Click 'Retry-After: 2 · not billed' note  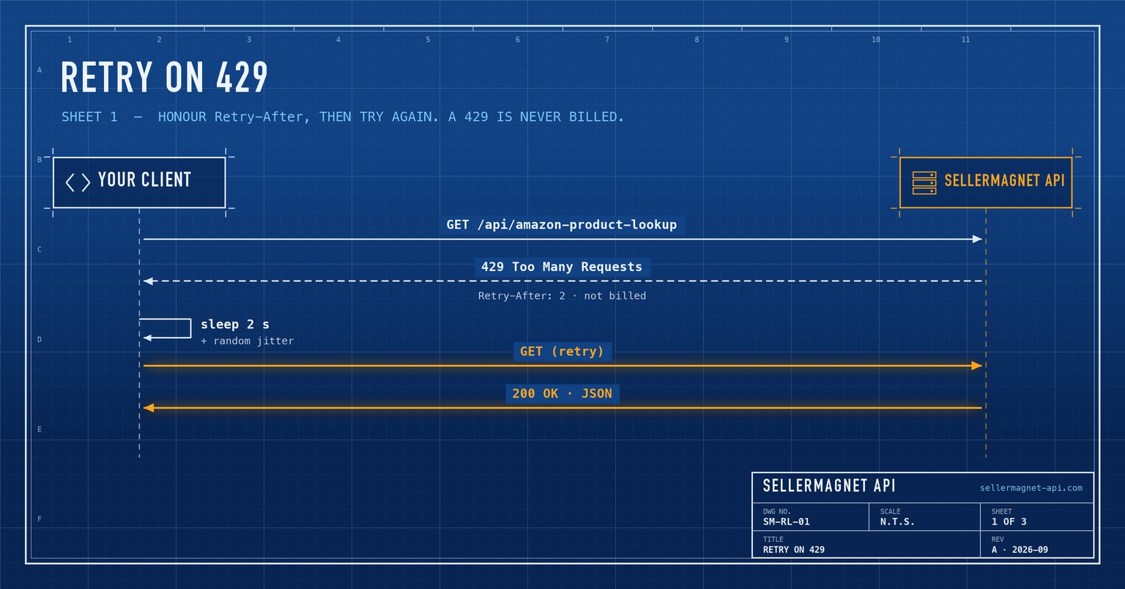click(x=562, y=296)
